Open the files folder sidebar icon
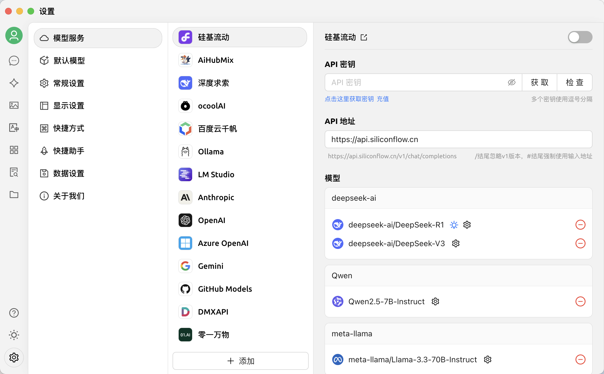The width and height of the screenshot is (604, 374). (x=14, y=195)
